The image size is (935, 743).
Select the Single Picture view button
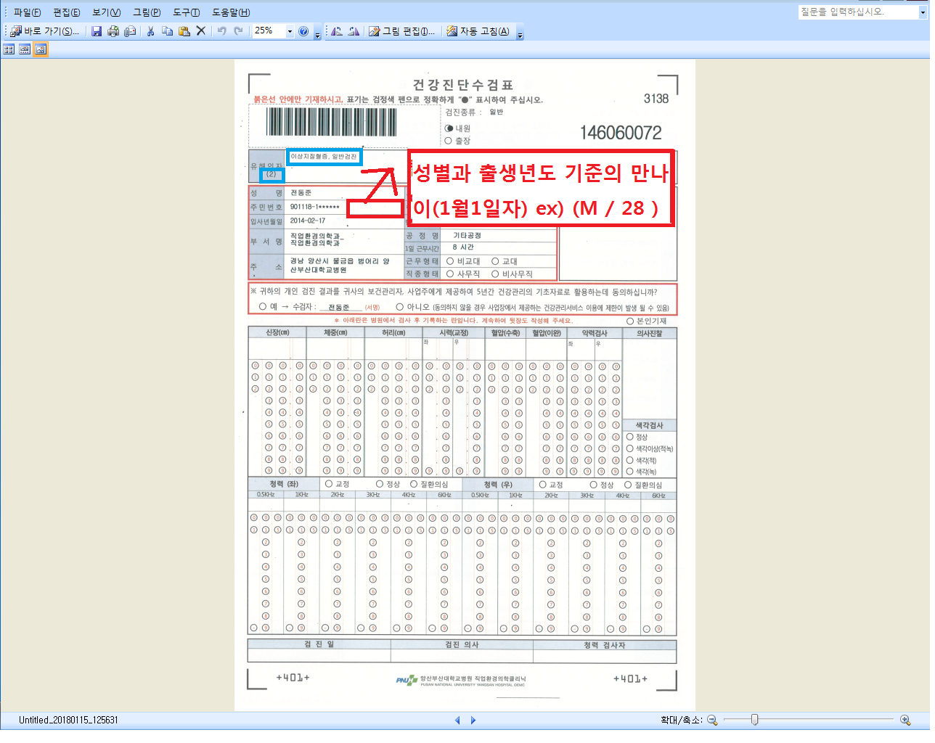[x=41, y=49]
